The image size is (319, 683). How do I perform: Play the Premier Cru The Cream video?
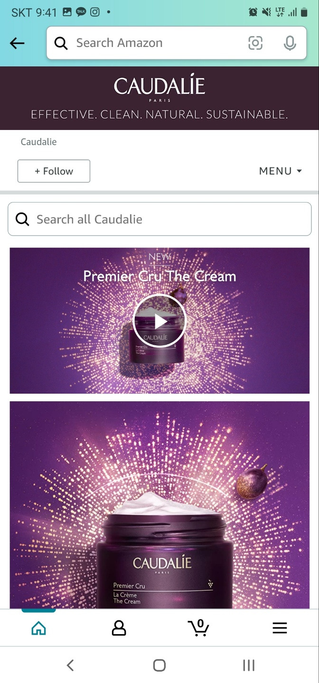click(x=159, y=321)
